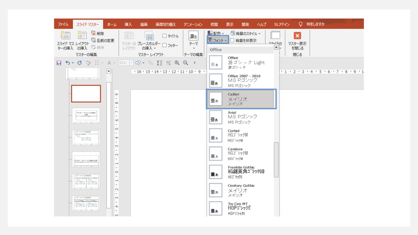Select the Office 2007 - 2010 font theme
The height and width of the screenshot is (235, 418).
tap(240, 80)
